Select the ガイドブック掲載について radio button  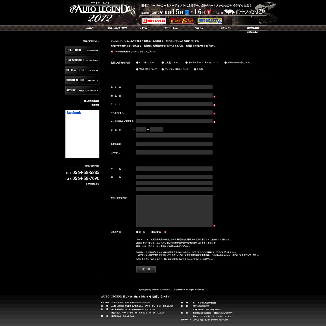163,69
